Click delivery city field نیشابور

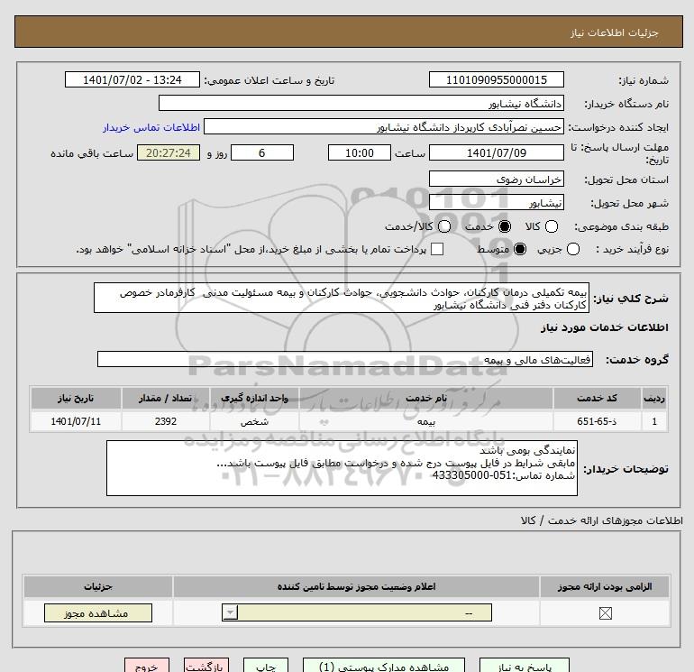tap(496, 202)
